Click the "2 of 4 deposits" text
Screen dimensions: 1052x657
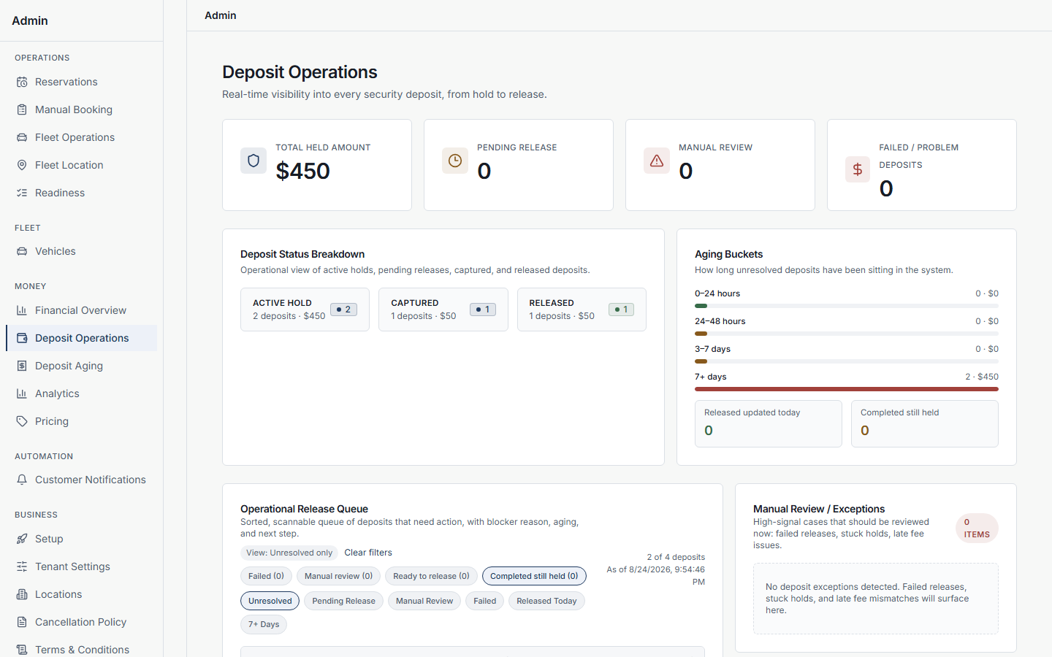click(x=676, y=557)
